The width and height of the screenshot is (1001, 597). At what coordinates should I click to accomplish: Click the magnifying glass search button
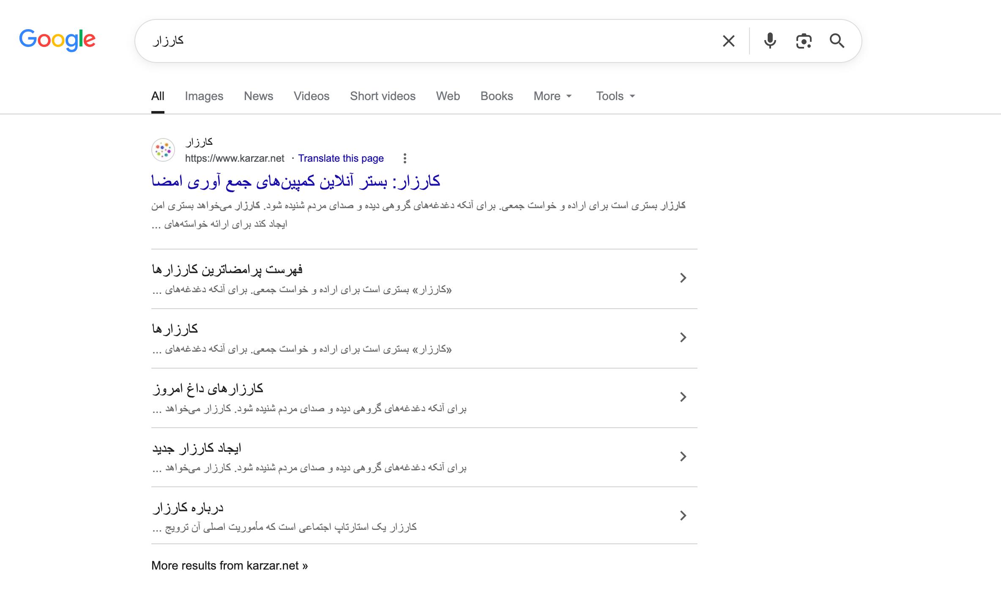coord(837,41)
